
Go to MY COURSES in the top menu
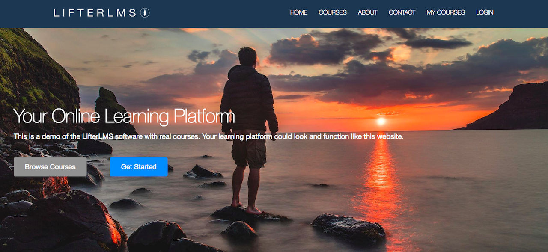(x=445, y=12)
